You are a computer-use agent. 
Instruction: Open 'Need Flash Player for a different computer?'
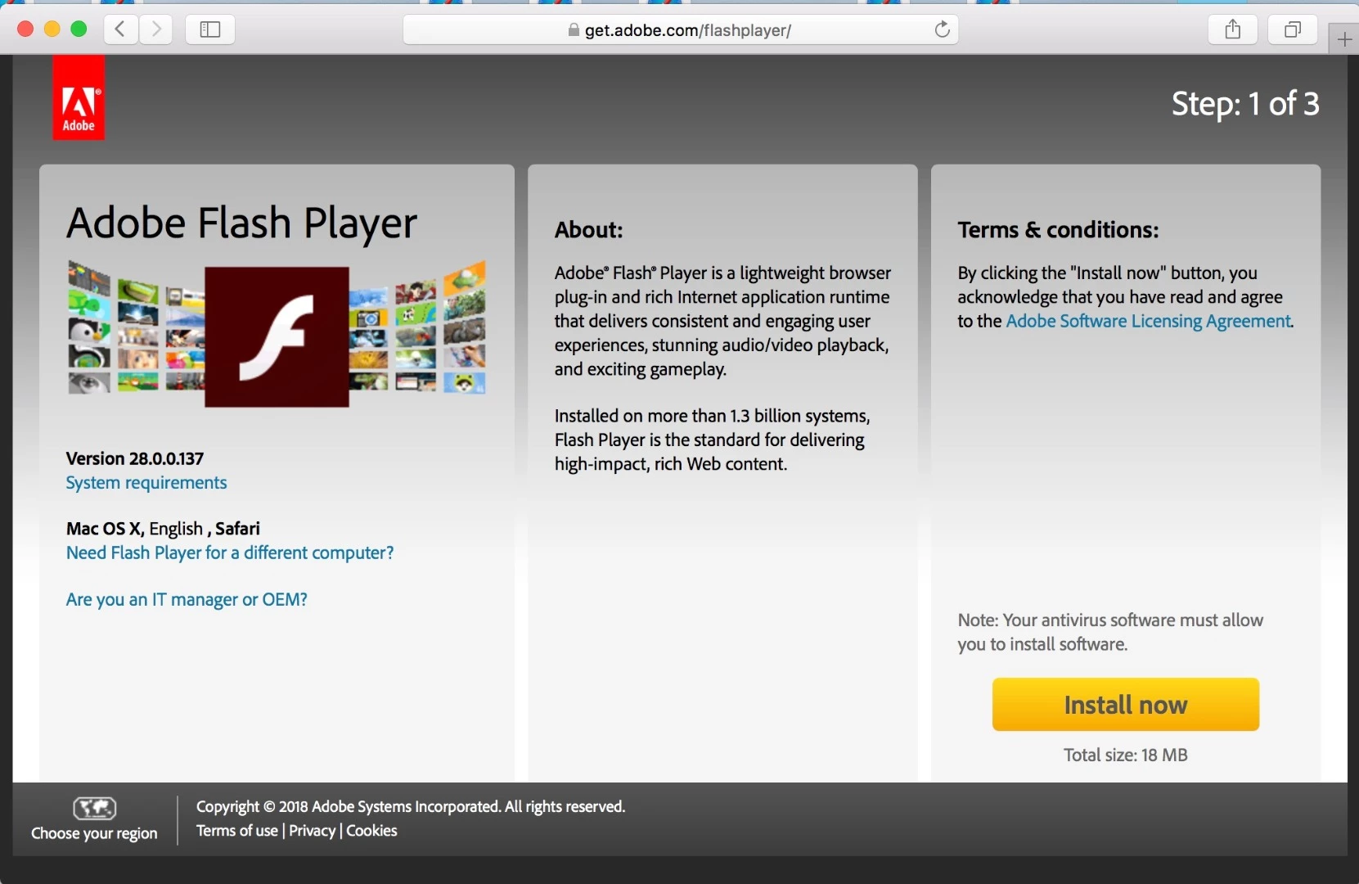click(x=230, y=553)
